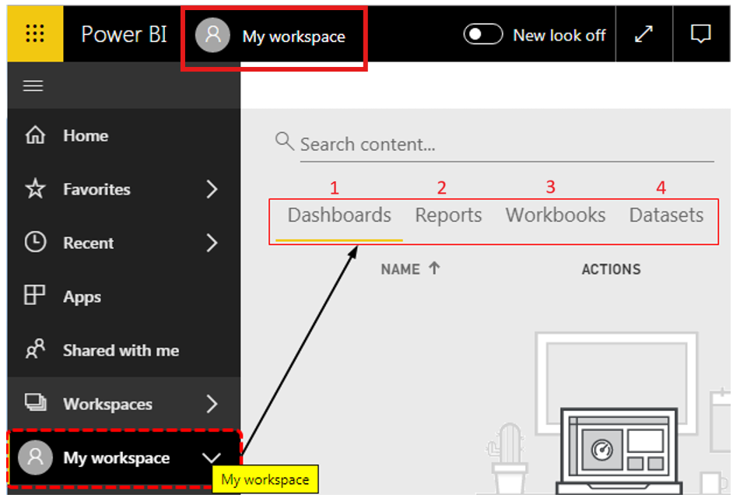Viewport: 733px width, 498px height.
Task: Click My workspace avatar in sidebar
Action: tap(35, 458)
